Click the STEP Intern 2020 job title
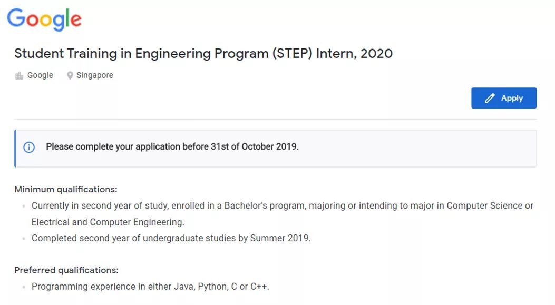Screen dimensions: 555x305 pos(203,53)
